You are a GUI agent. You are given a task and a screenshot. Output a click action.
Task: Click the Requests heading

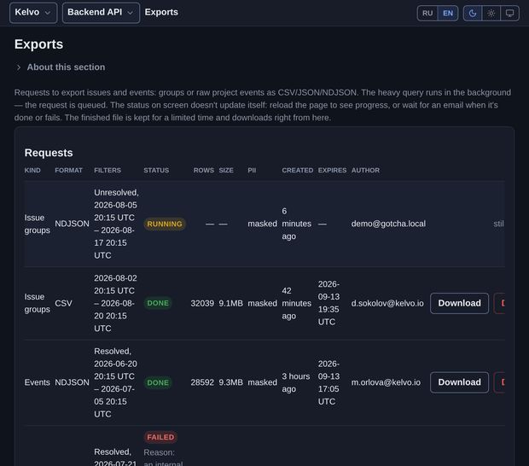[x=49, y=153]
